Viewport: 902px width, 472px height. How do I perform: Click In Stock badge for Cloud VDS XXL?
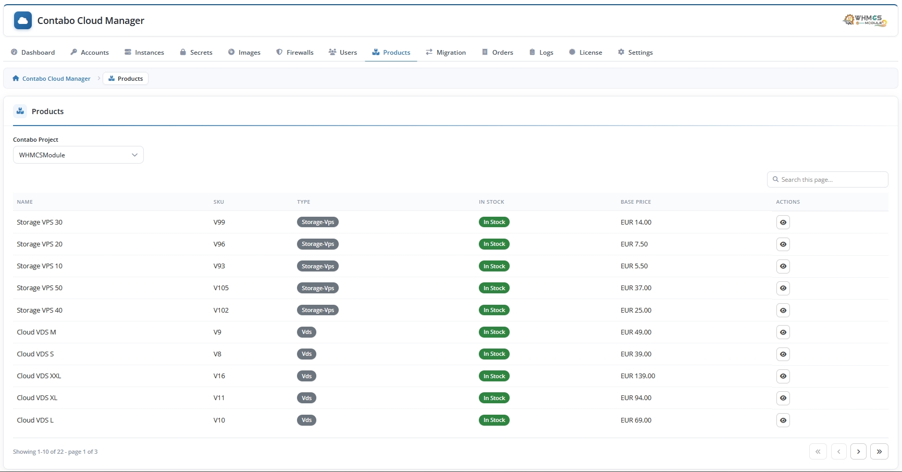point(494,376)
